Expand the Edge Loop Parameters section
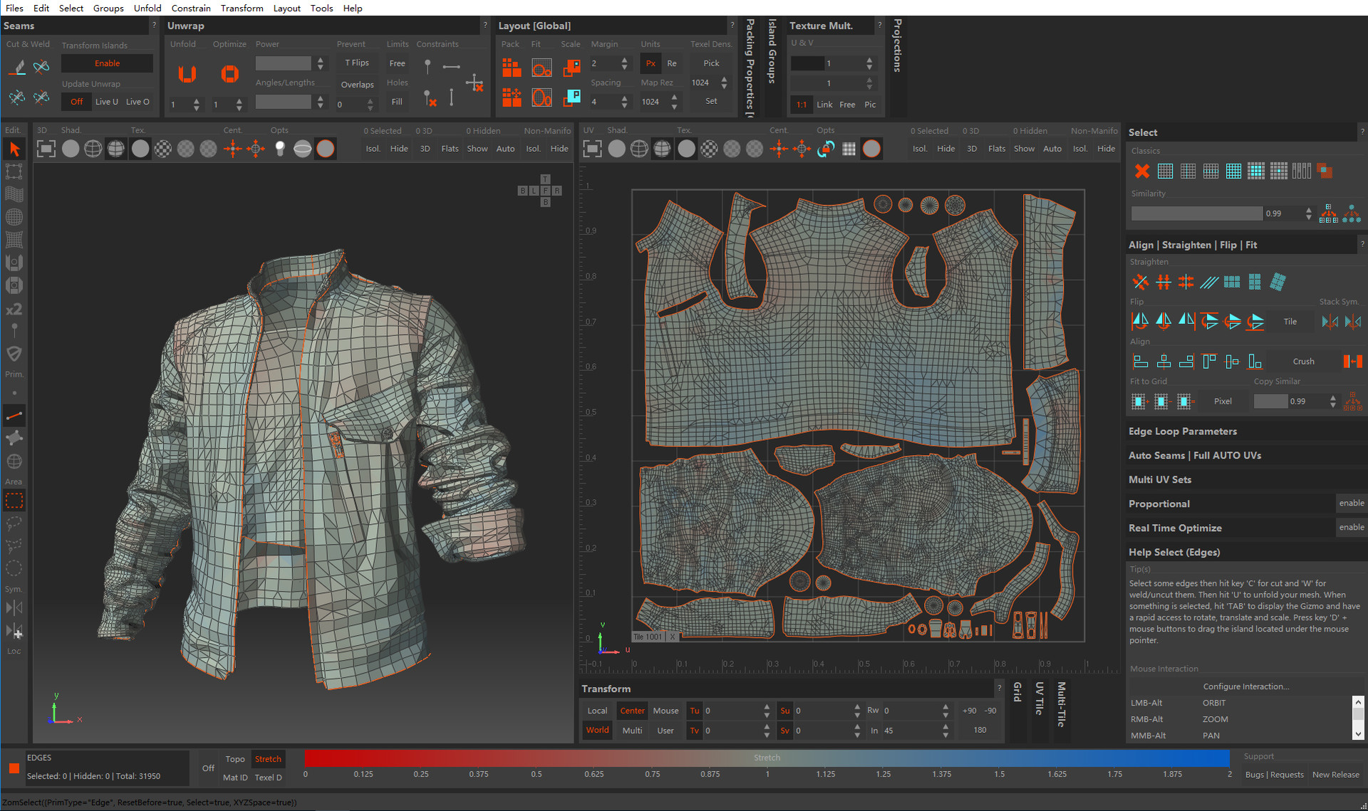This screenshot has width=1368, height=811. point(1183,431)
